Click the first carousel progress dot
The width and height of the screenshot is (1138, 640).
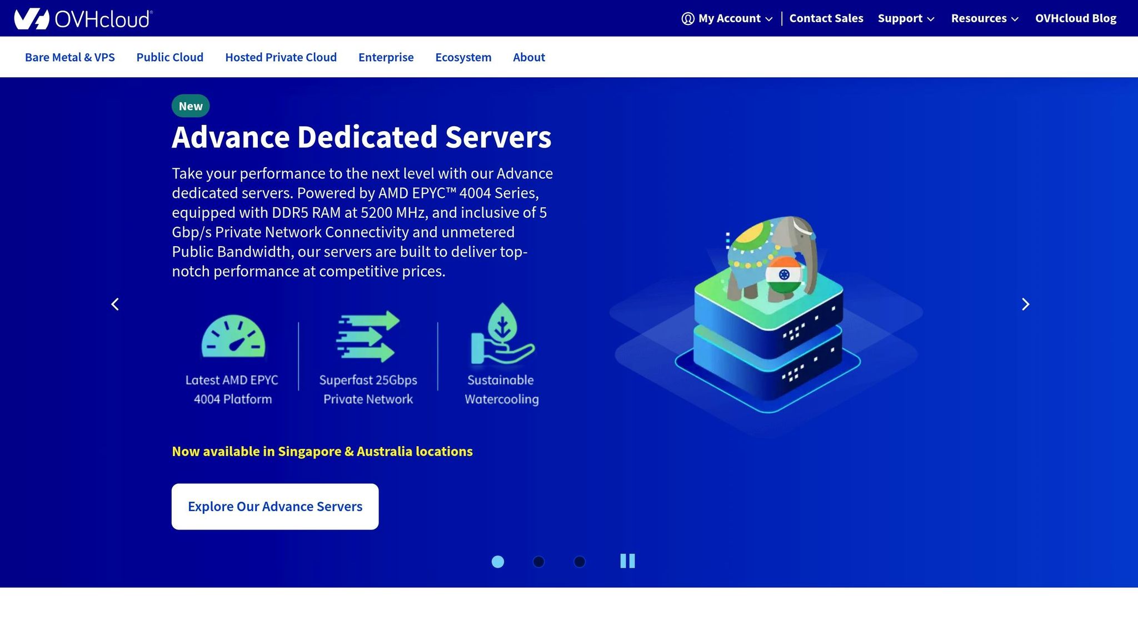(498, 562)
